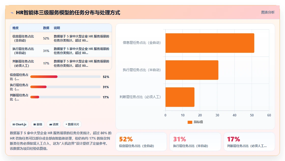Click the 52% value beside progress bar
The height and width of the screenshot is (161, 285).
tap(106, 77)
